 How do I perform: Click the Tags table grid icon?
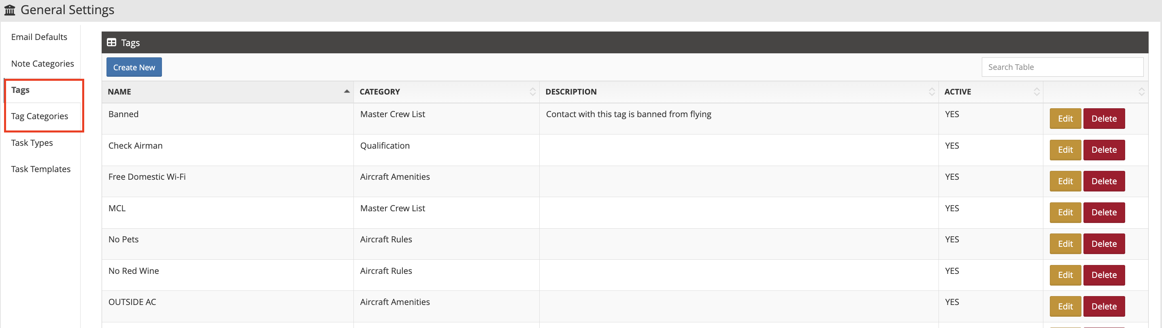tap(111, 42)
